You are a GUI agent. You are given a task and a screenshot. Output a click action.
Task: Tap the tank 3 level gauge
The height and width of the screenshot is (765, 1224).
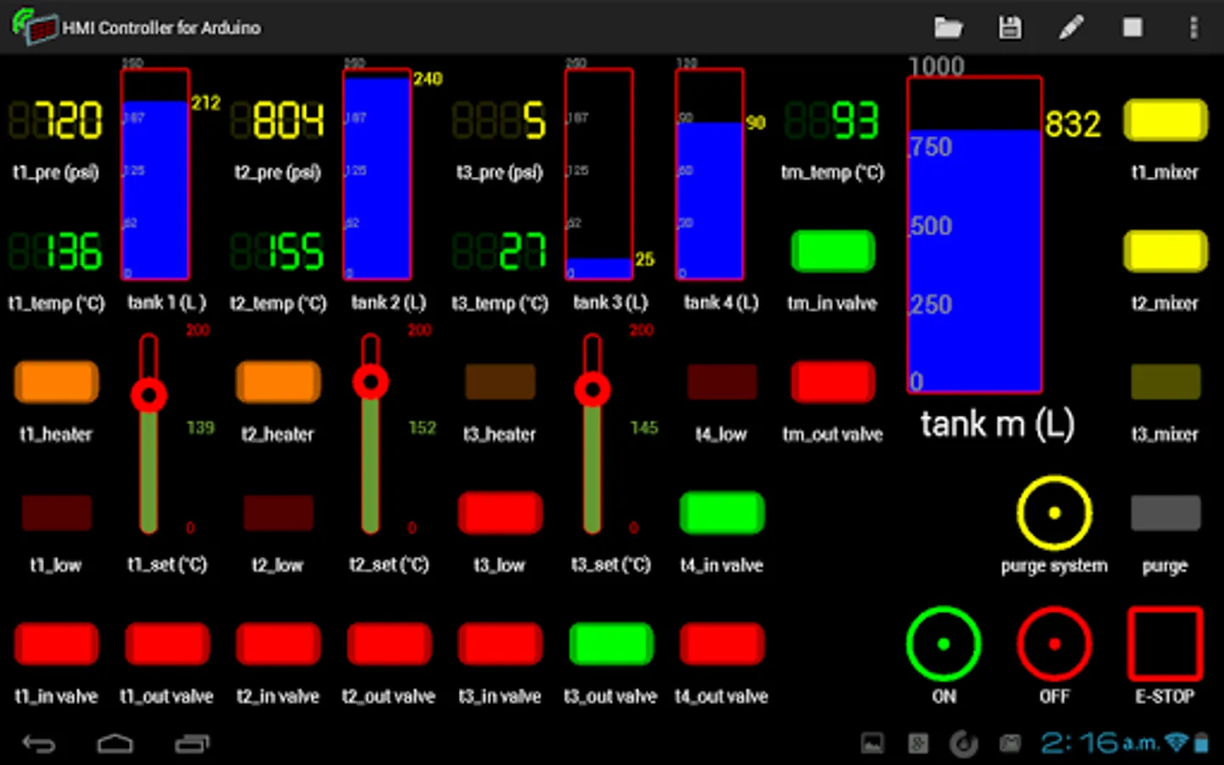coord(599,174)
